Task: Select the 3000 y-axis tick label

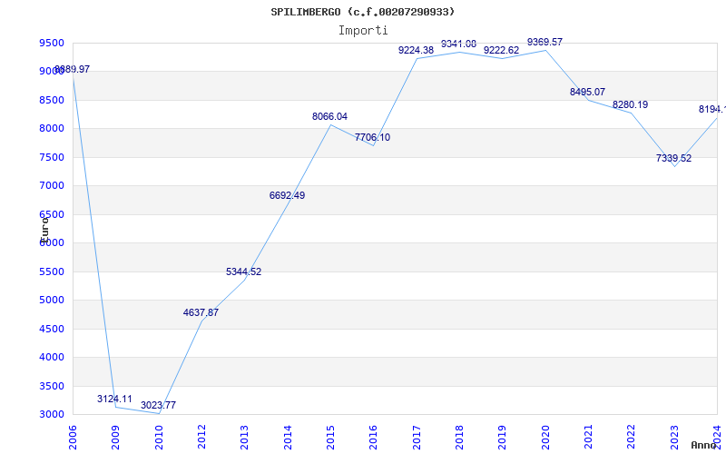Action: [52, 415]
